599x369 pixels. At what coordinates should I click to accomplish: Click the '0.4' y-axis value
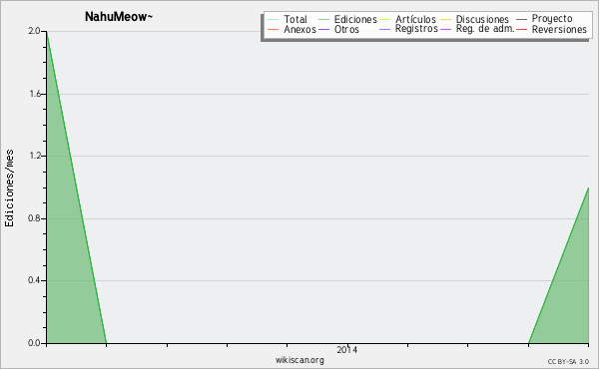tap(34, 280)
